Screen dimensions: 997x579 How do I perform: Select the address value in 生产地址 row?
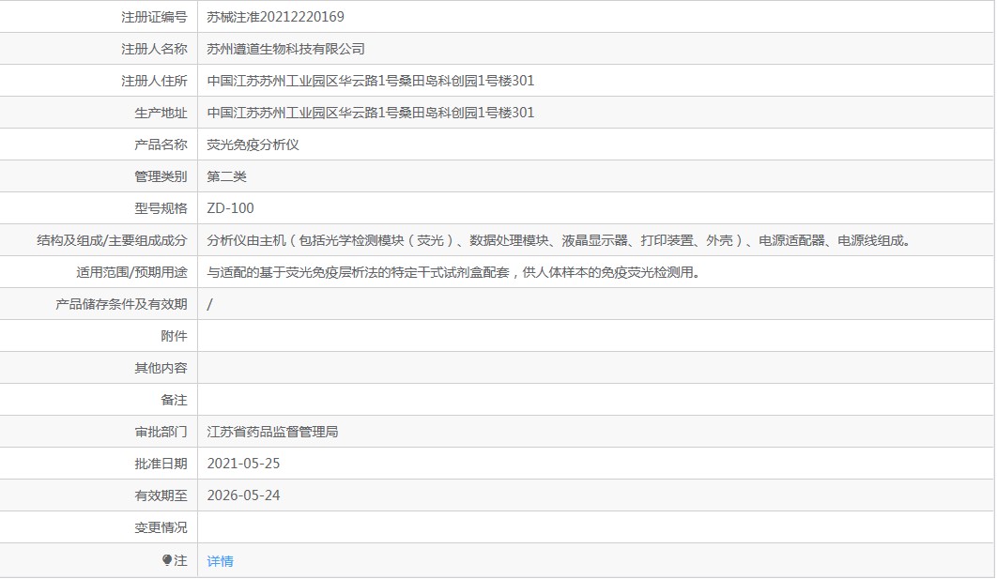(x=371, y=113)
